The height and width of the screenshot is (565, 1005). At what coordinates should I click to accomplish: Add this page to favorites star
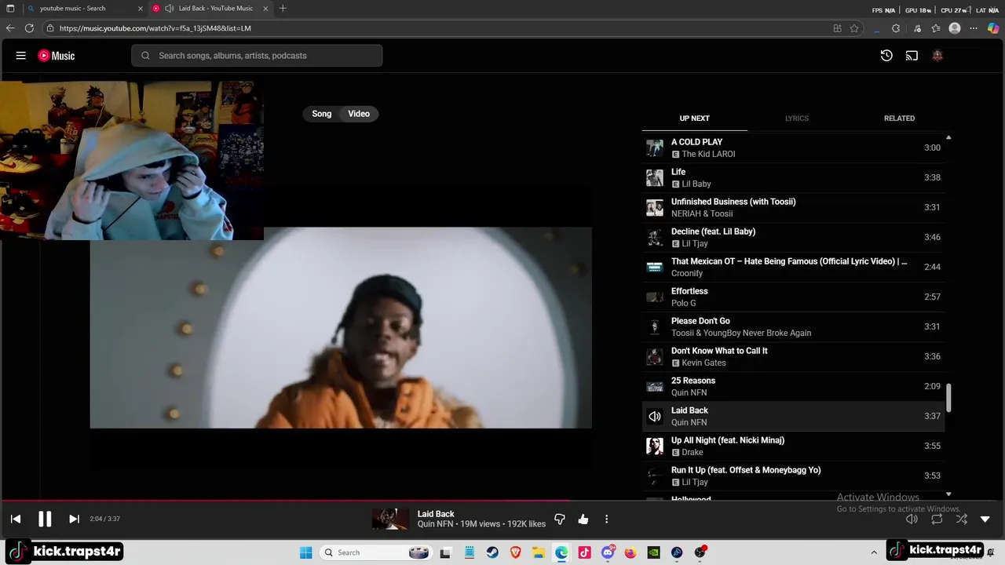tap(854, 28)
